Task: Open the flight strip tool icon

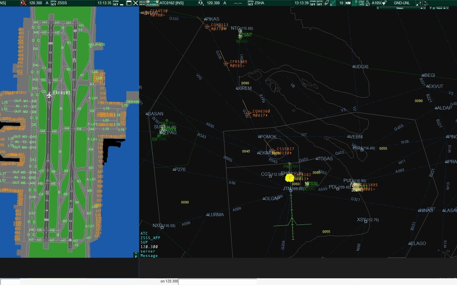Action: 327,3
